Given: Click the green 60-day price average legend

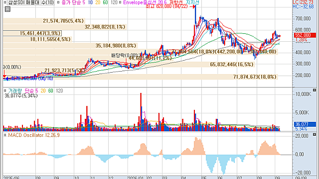Looking at the screenshot, I should (x=105, y=2).
